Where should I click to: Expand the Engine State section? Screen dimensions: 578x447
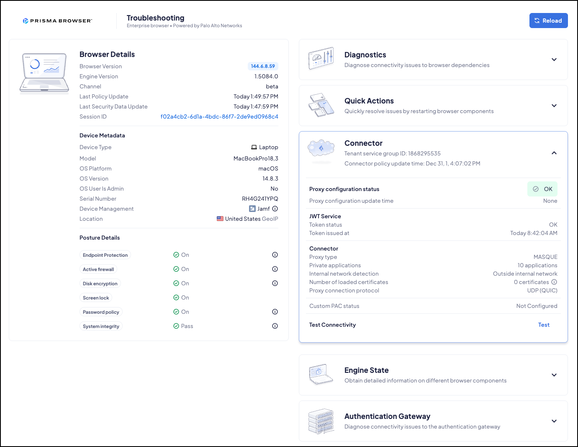(554, 375)
